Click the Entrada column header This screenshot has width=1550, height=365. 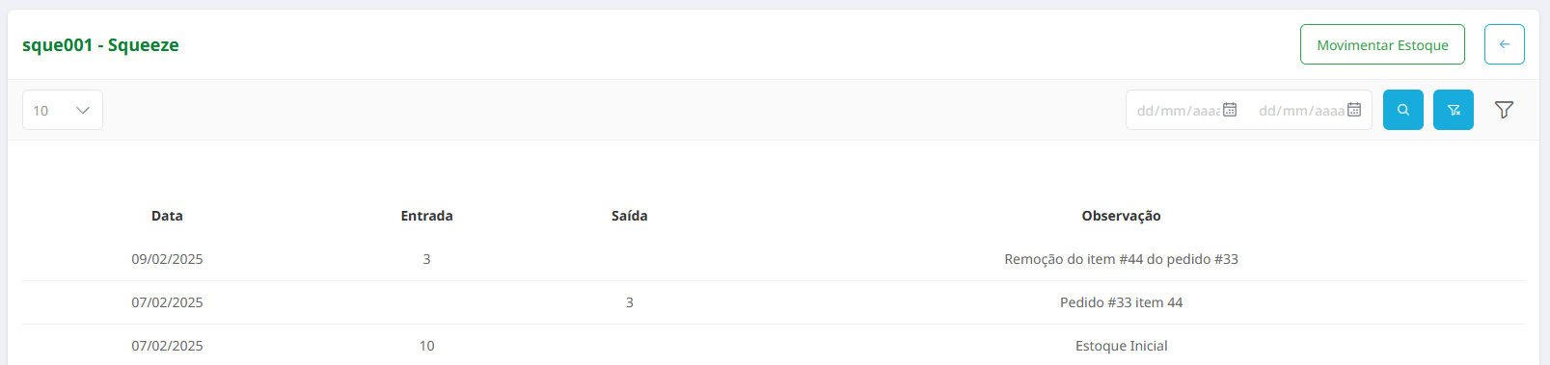(x=426, y=216)
